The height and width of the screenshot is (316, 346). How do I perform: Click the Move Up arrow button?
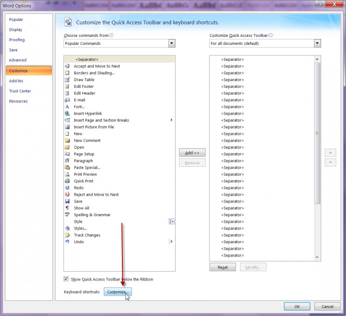click(x=330, y=153)
